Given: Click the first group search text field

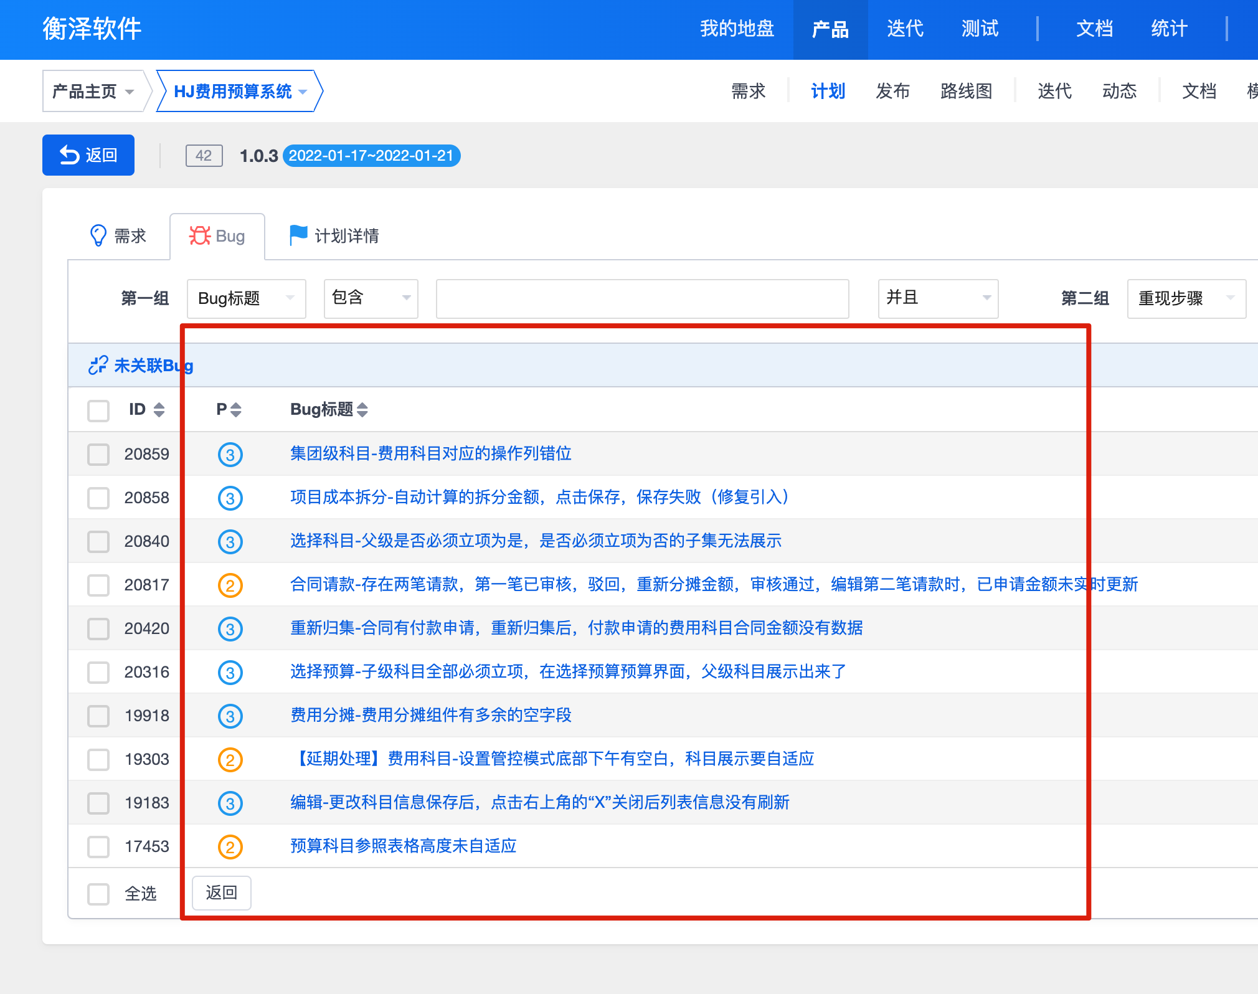Looking at the screenshot, I should click(642, 298).
